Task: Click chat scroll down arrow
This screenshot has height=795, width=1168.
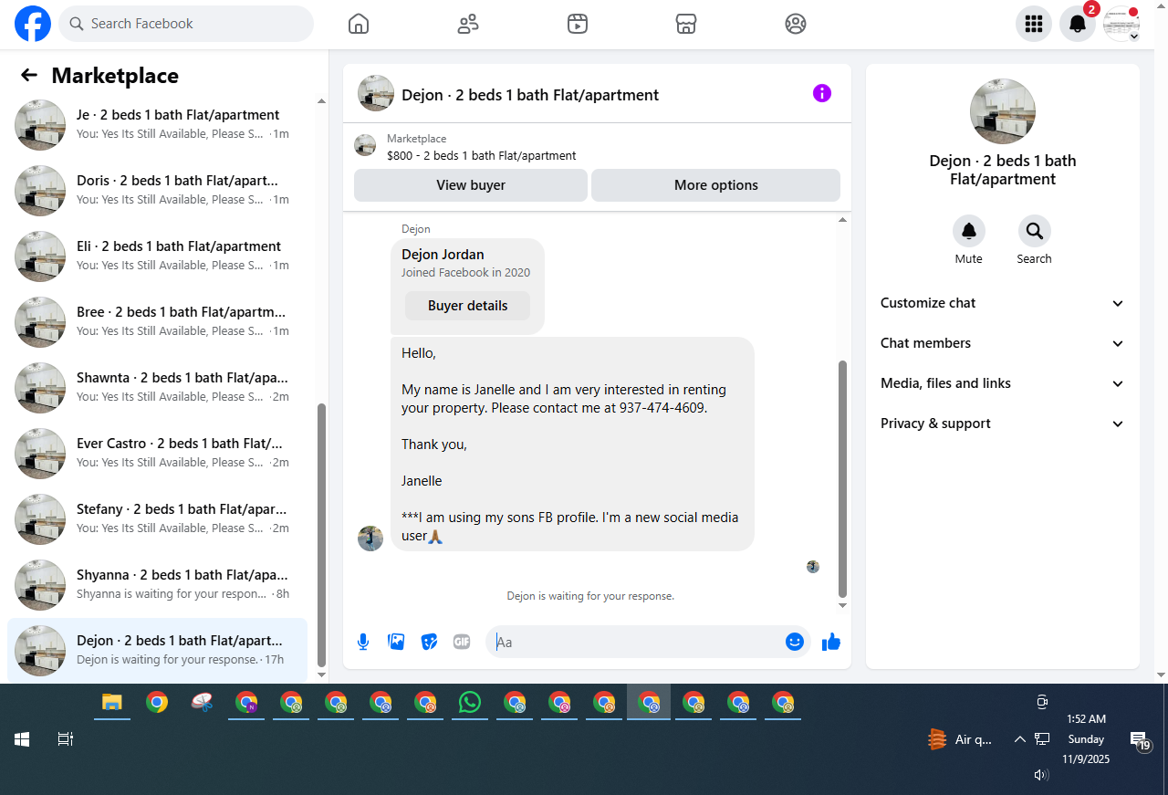Action: click(842, 606)
